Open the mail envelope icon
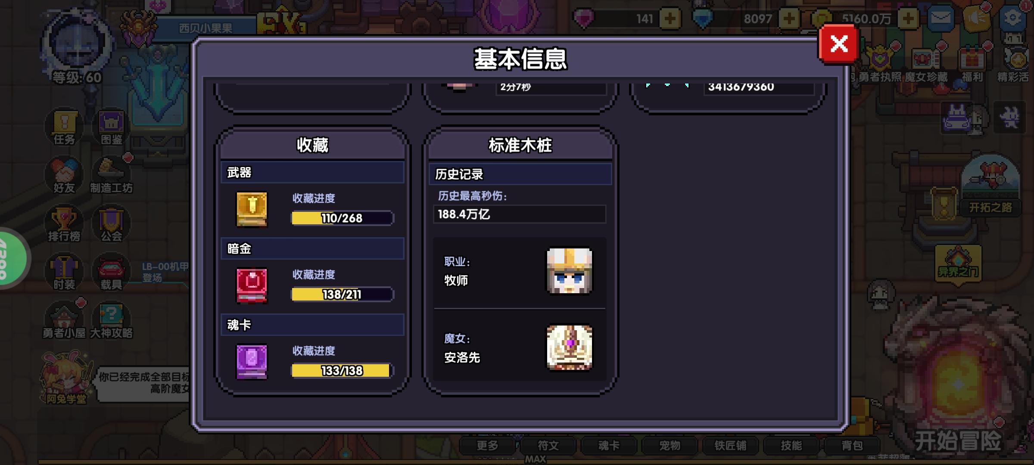The image size is (1034, 465). (941, 18)
